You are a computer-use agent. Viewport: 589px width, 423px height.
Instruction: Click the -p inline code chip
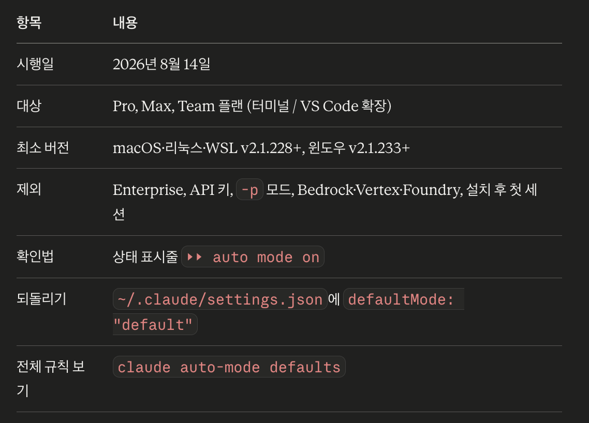249,190
